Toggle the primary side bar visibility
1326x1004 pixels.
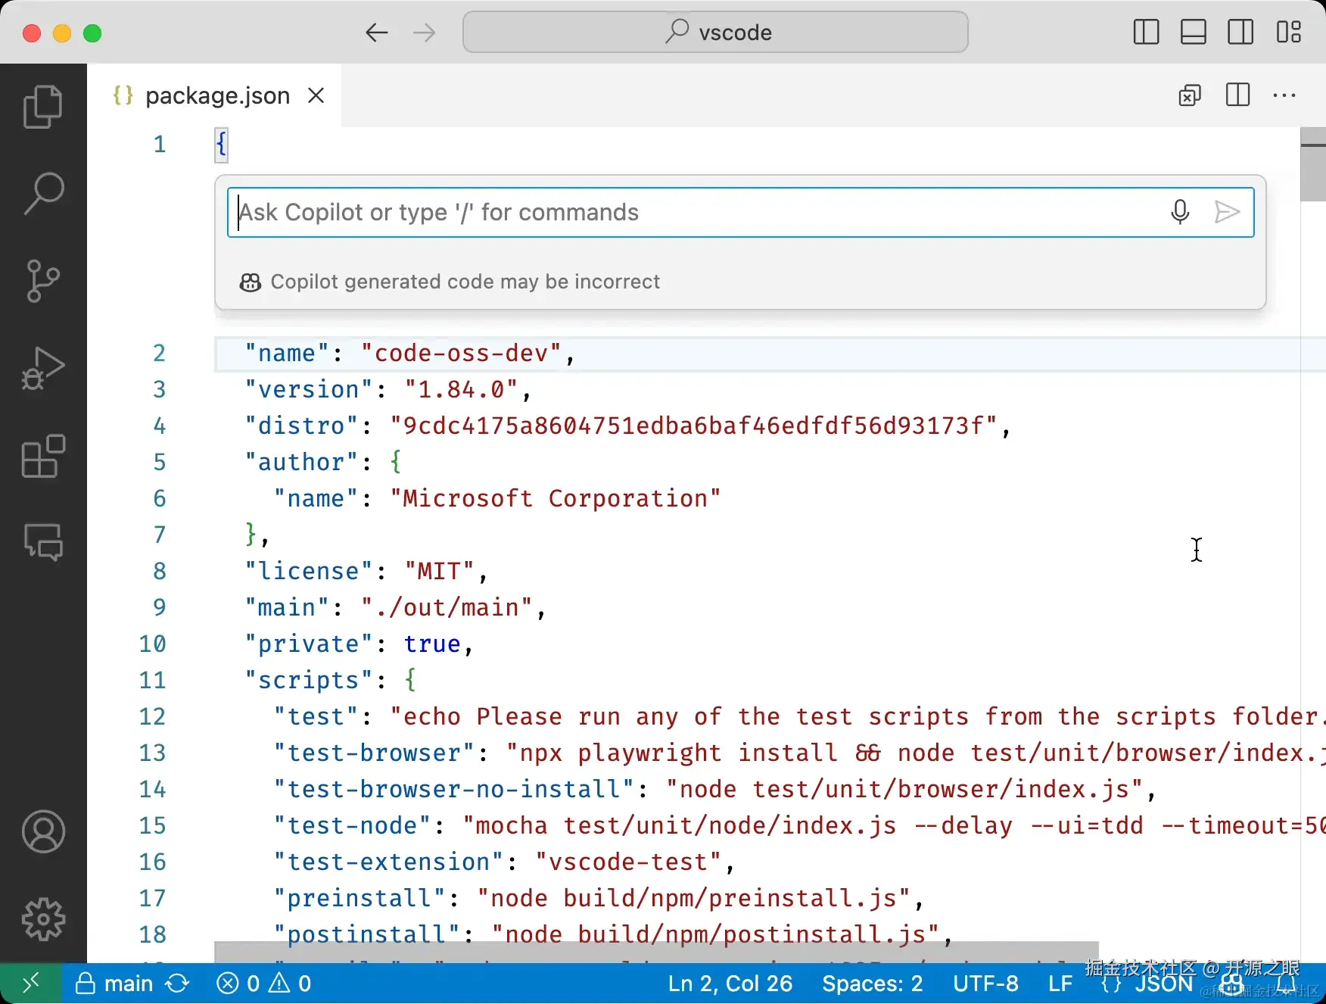(x=1145, y=32)
